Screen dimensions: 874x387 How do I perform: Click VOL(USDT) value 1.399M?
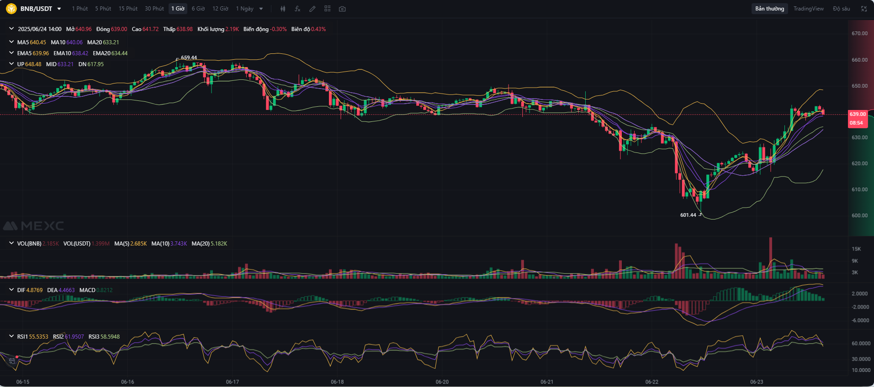tap(101, 243)
